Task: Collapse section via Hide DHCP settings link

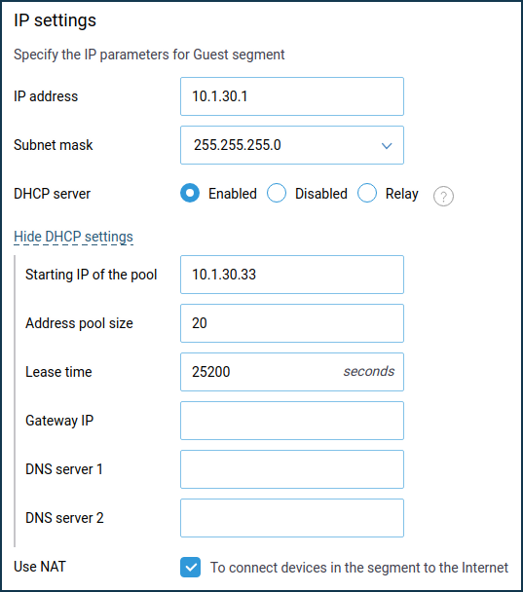Action: pyautogui.click(x=73, y=237)
